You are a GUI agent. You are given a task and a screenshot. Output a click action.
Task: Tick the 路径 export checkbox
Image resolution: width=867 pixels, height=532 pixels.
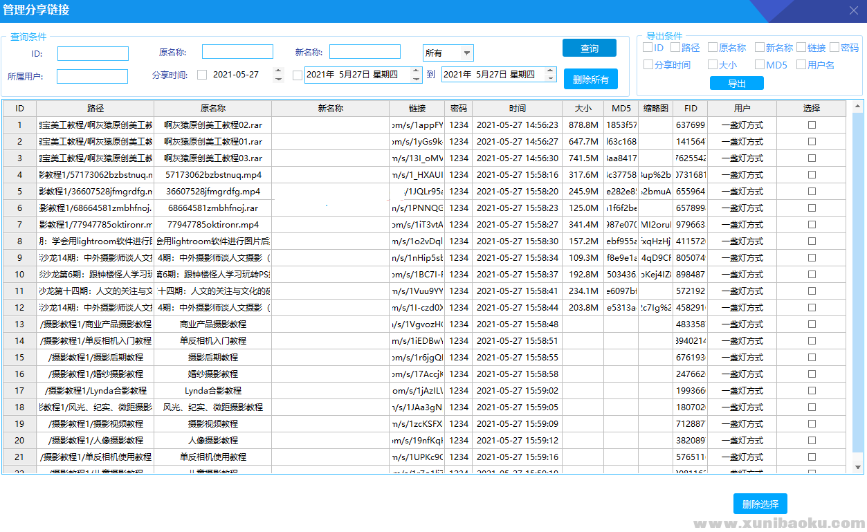click(675, 48)
